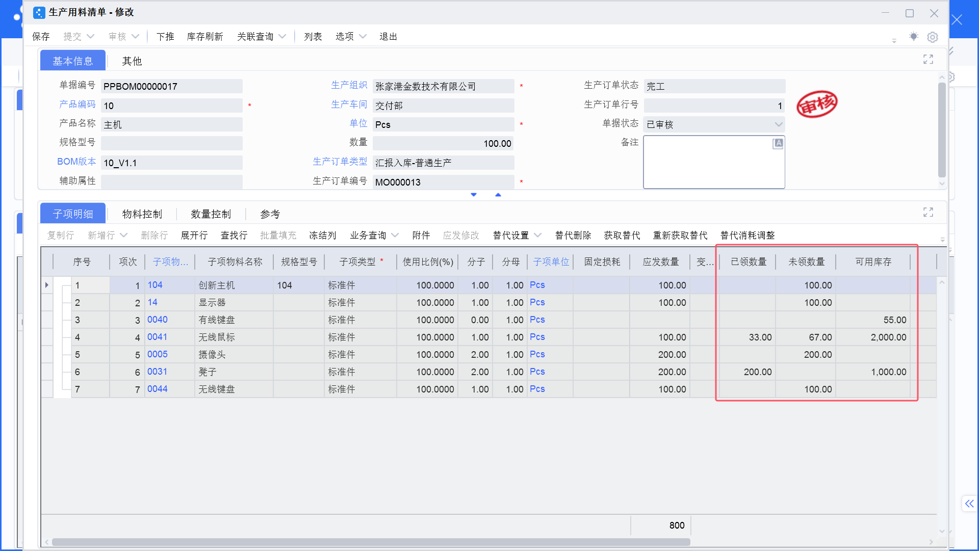
Task: Open material code 0040 link
Action: (x=158, y=320)
